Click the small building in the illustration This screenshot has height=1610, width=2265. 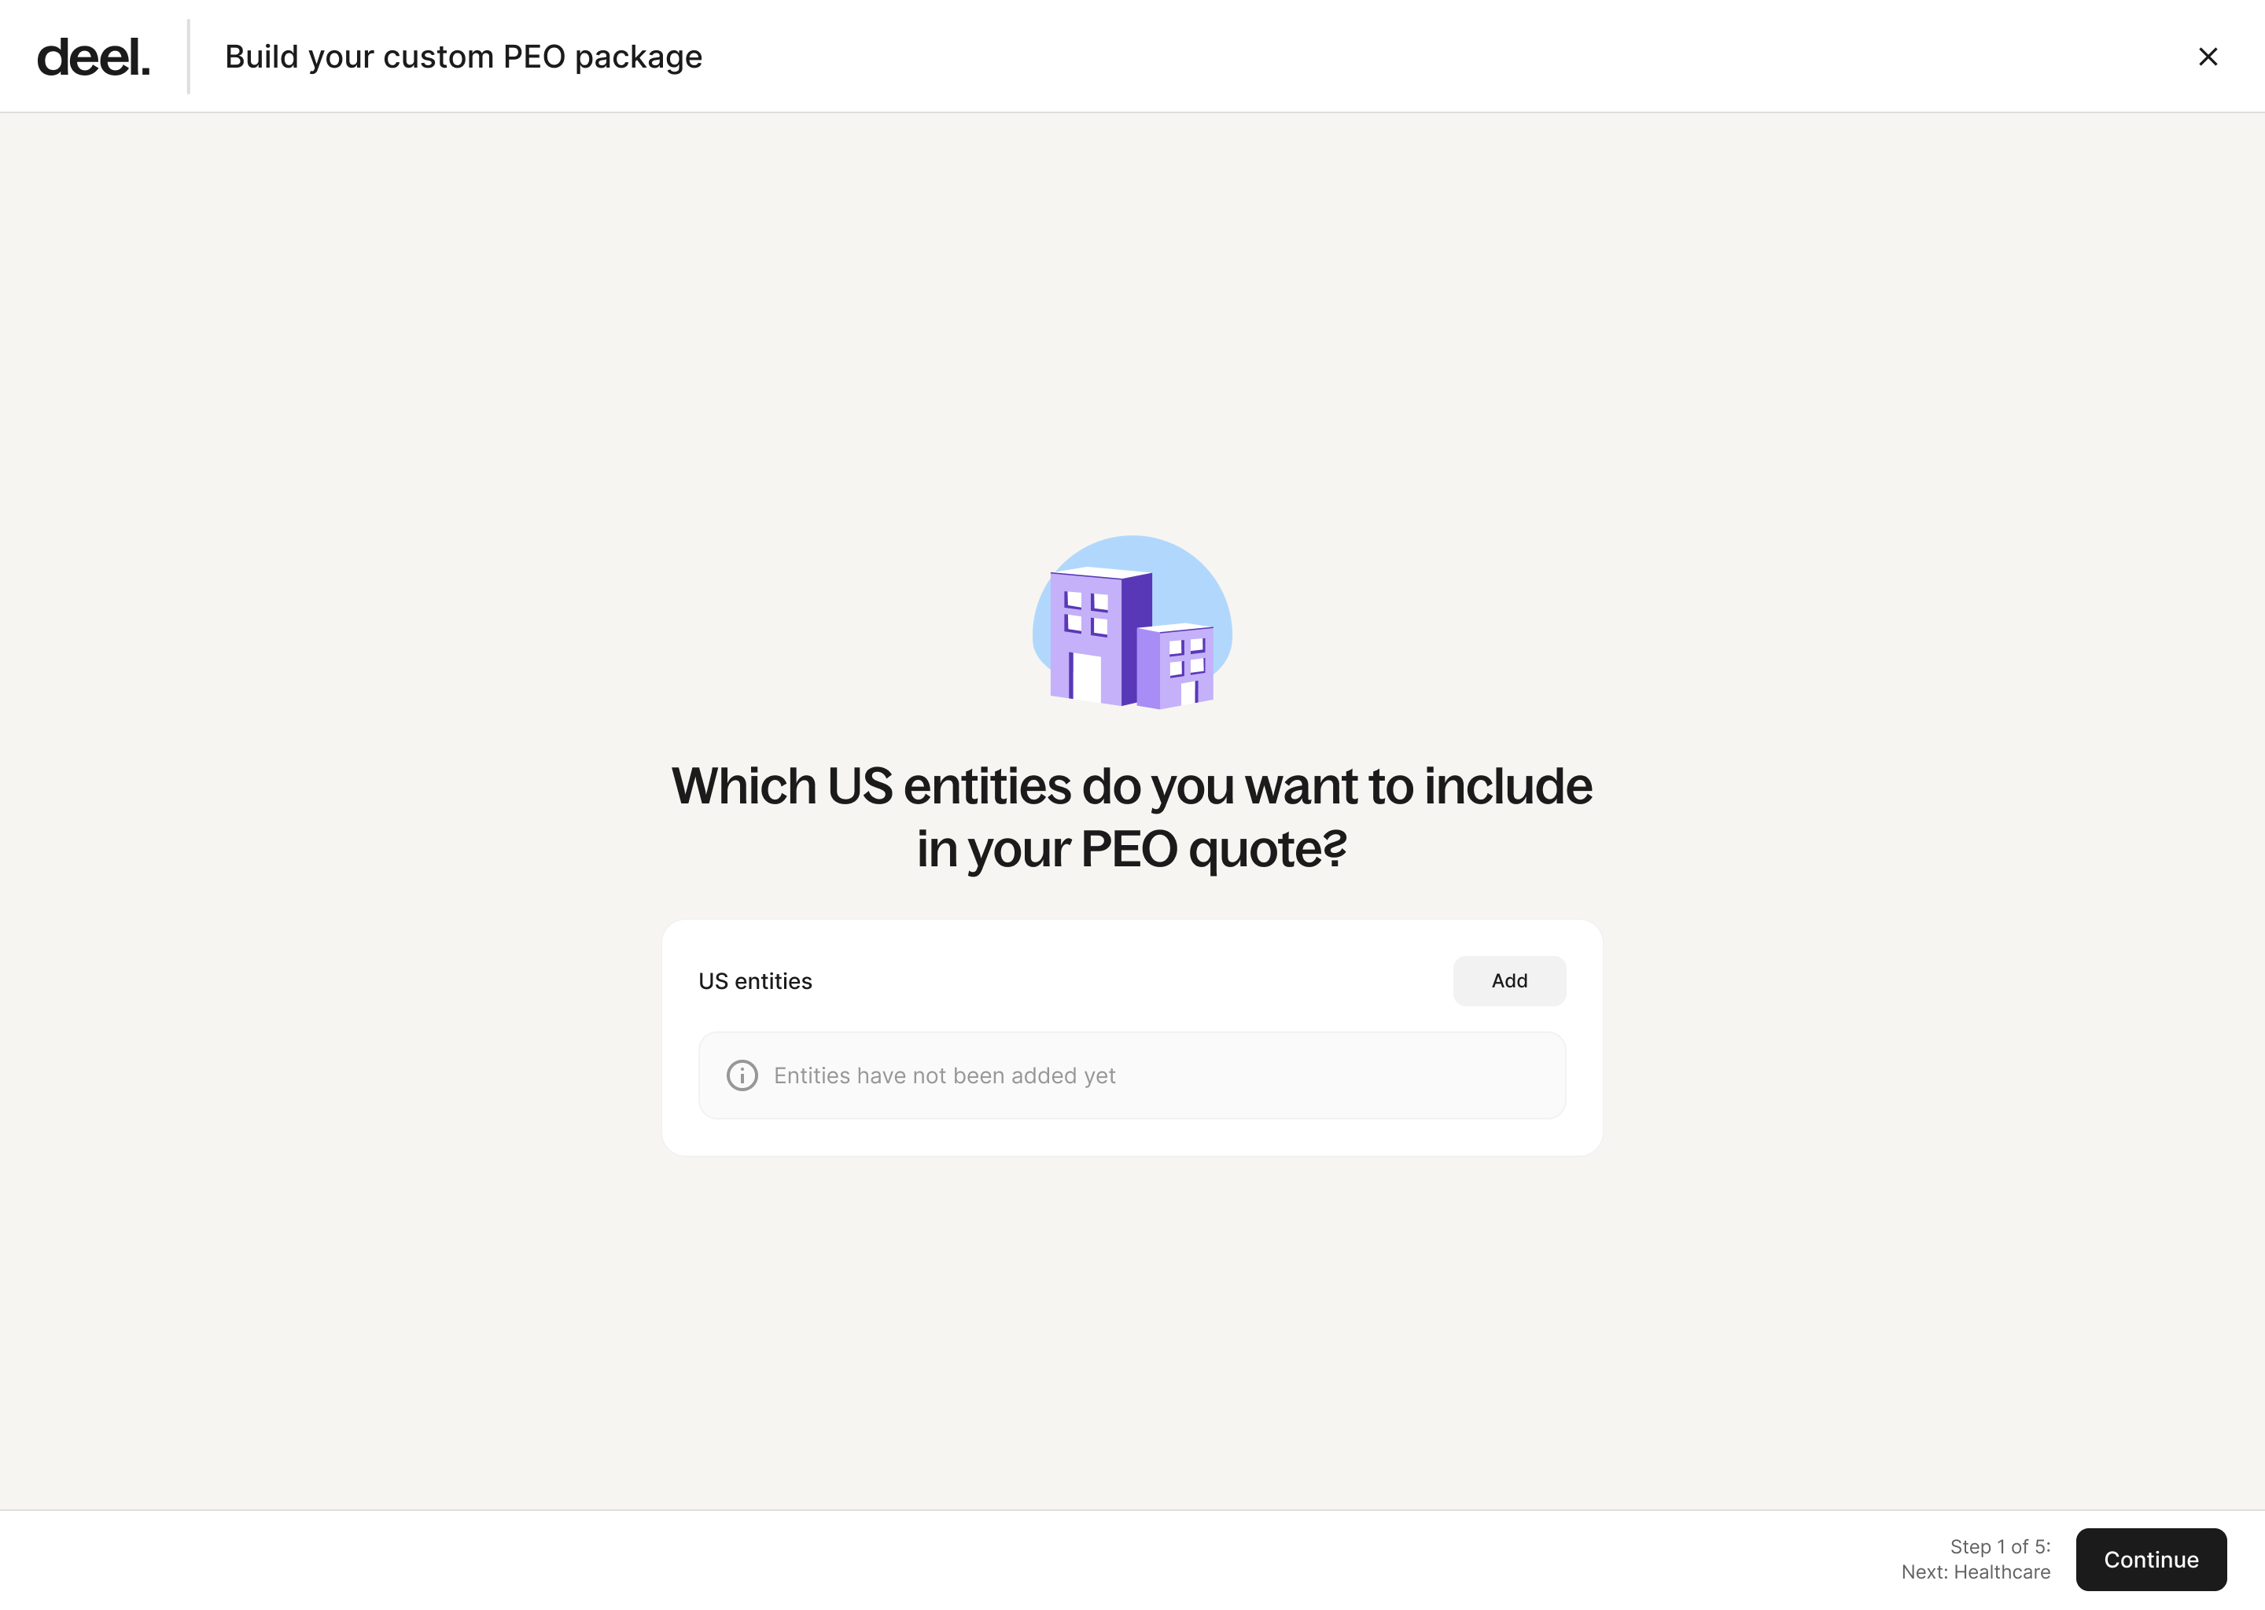coord(1175,666)
